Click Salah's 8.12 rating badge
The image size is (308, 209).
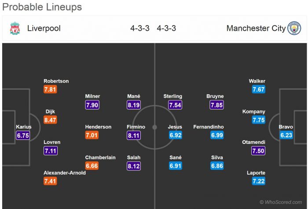(x=133, y=166)
